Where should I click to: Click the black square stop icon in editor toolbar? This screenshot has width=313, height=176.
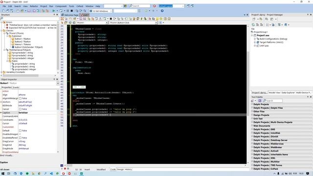pyautogui.click(x=111, y=19)
